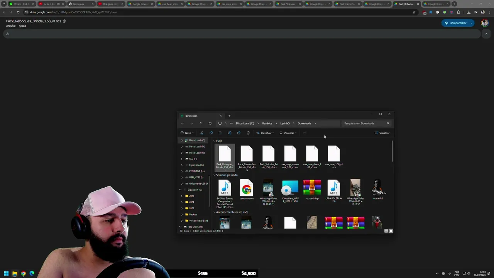This screenshot has height=278, width=494.
Task: Switch to the eaa_base_share browser tab
Action: 170,4
